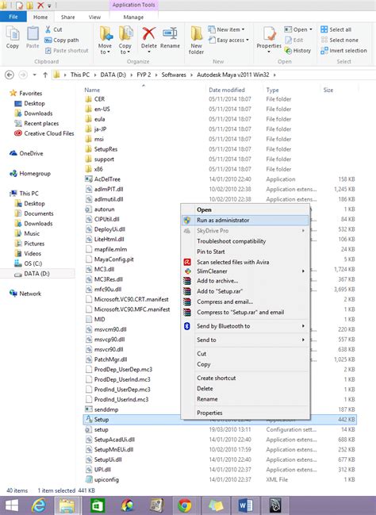Click Softwares in the address path
Image resolution: width=376 pixels, height=515 pixels.
174,75
